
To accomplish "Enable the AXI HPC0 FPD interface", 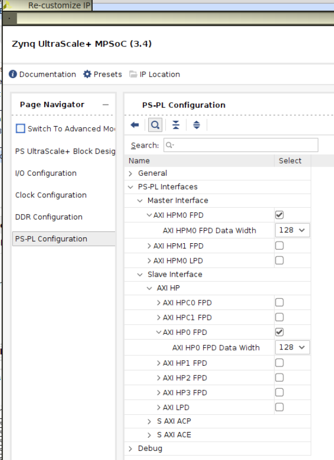I will [x=279, y=303].
